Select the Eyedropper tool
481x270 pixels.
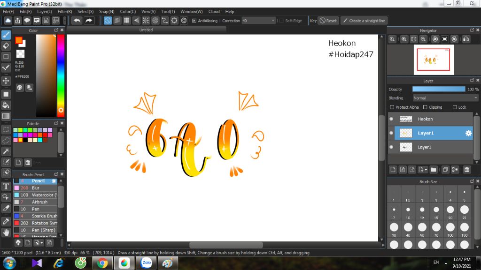[x=6, y=221]
